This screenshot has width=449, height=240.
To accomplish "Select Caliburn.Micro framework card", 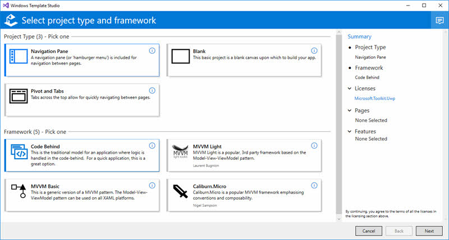I will tap(244, 195).
